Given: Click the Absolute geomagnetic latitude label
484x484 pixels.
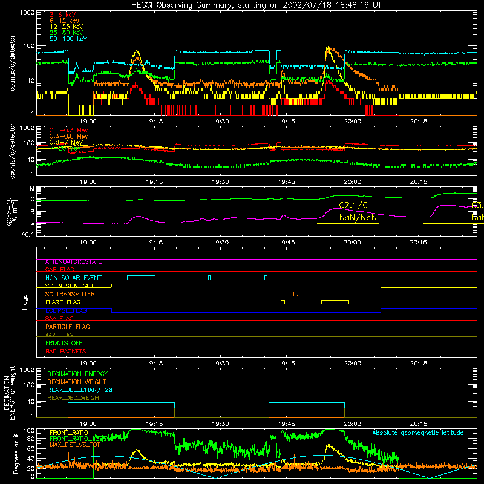Looking at the screenshot, I should pos(418,433).
